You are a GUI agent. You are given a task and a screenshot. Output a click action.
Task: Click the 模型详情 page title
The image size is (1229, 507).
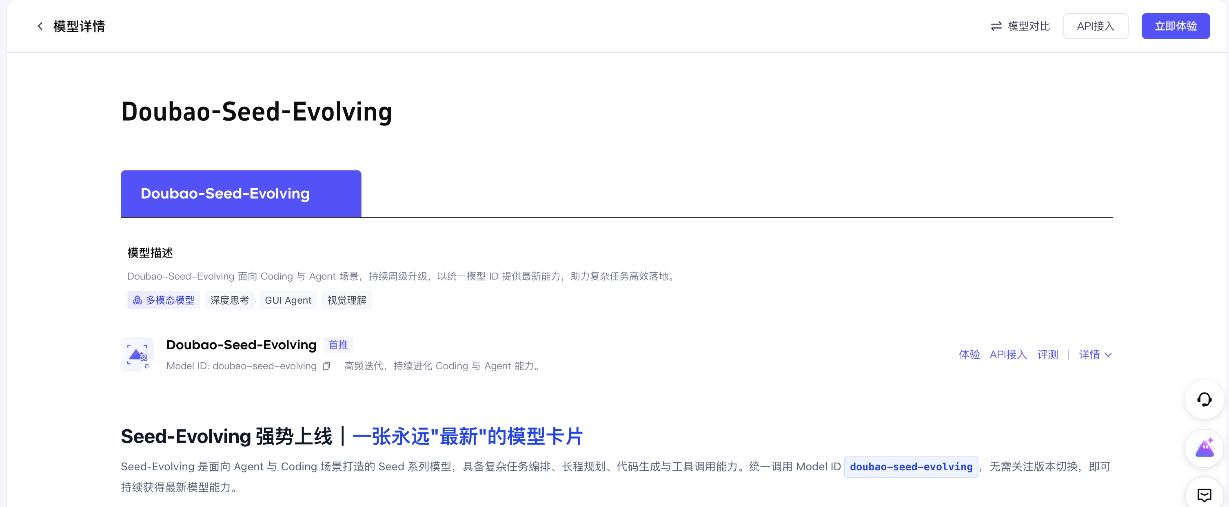79,26
